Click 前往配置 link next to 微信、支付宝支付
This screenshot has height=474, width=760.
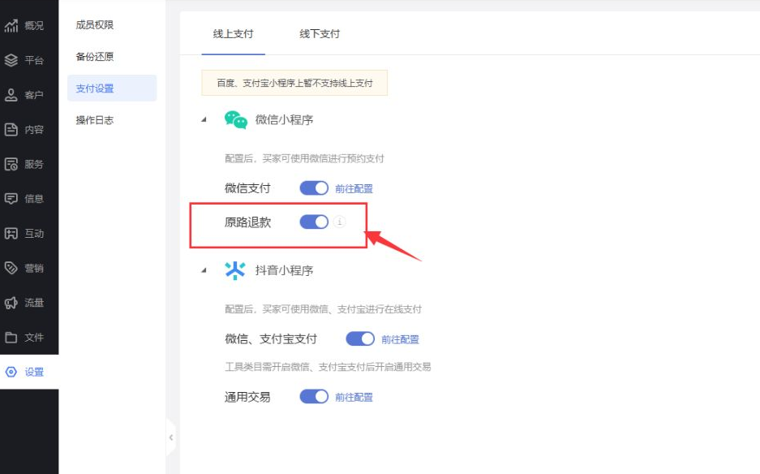point(400,339)
